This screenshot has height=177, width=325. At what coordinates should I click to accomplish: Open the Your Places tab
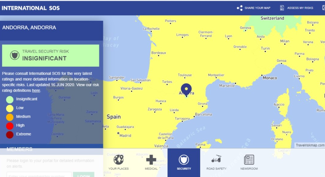119,162
